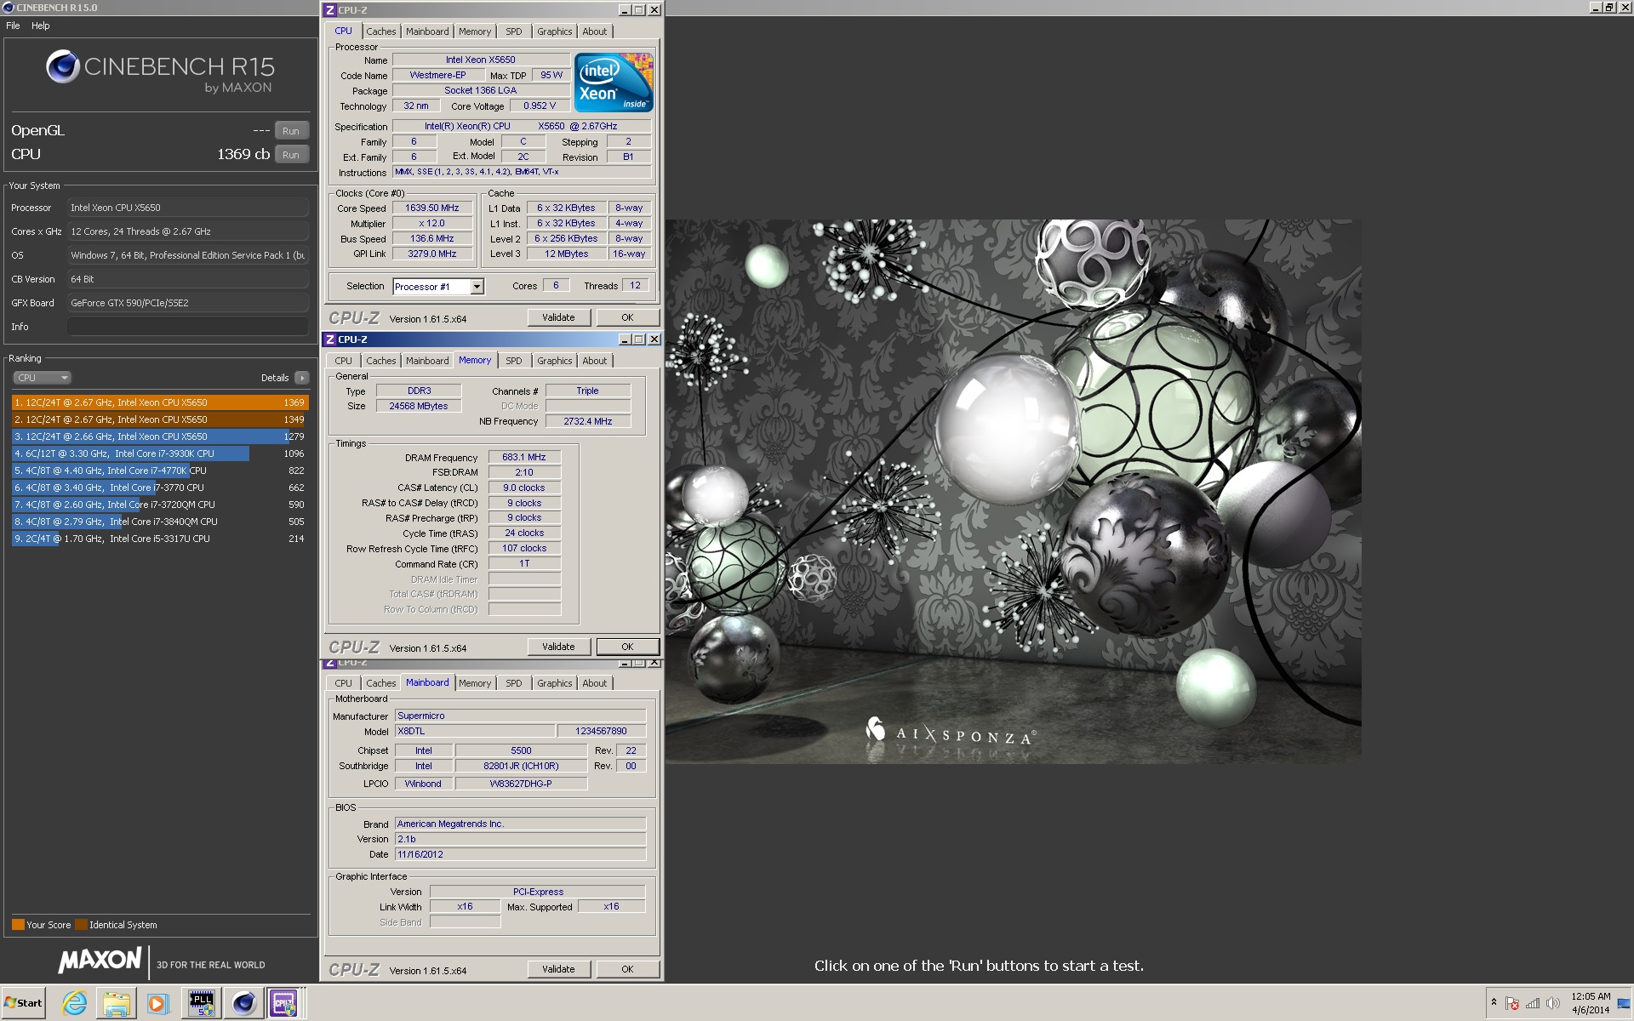
Task: Open Caches tab in top CPU-Z window
Action: click(x=381, y=31)
